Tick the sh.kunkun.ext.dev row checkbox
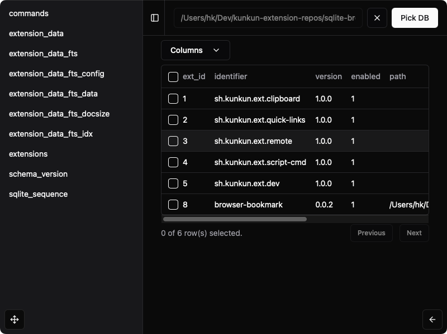 [173, 183]
